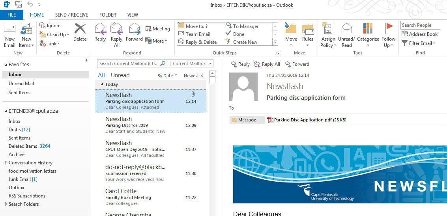This screenshot has height=216, width=447.
Task: Collapse the Today group
Action: click(x=102, y=84)
